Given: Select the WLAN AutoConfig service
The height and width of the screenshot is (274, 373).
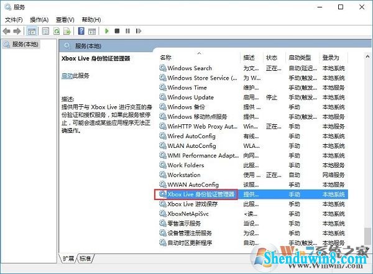Looking at the screenshot, I should pos(254,146).
